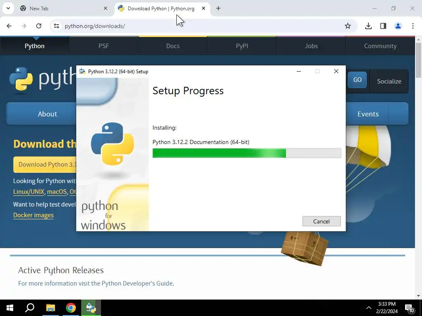Open the taskbar clock and date

[387, 308]
